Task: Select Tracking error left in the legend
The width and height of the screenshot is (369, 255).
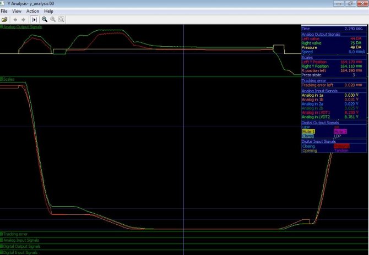Action: click(x=317, y=85)
